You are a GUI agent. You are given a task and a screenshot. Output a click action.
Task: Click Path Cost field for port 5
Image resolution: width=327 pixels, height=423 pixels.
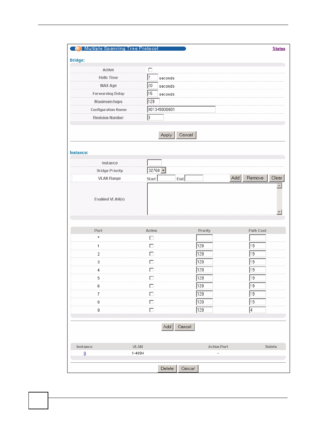[257, 278]
